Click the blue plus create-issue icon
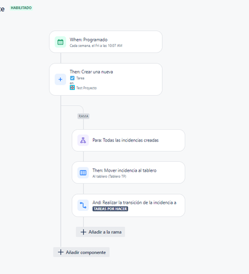Screen dimensions: 249x274 (x=60, y=79)
